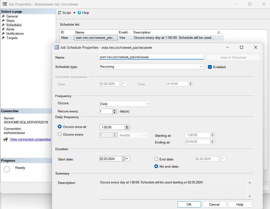The width and height of the screenshot is (270, 209).
Task: Click the schedule description cell 'Occurs every day at 1:00:00'
Action: (174, 38)
